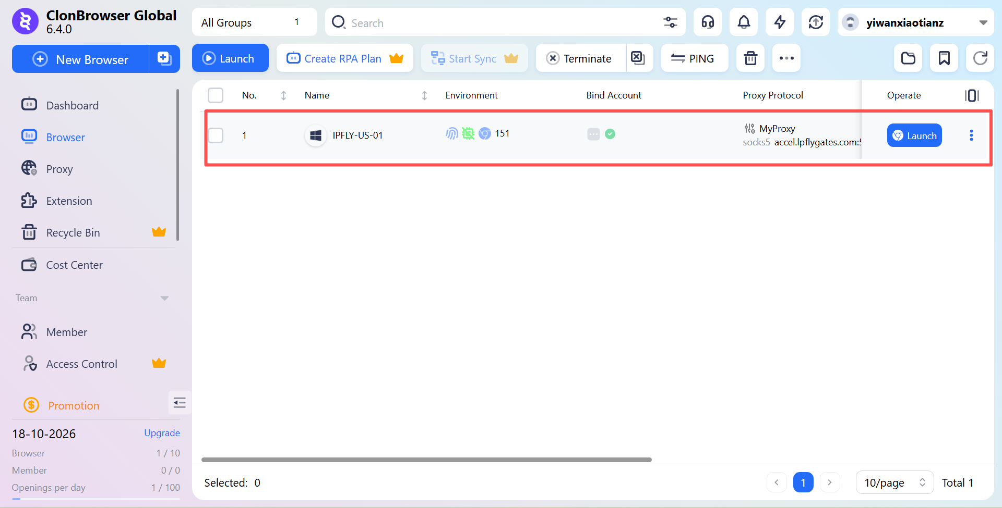Viewport: 1002px width, 508px height.
Task: Select page 1 in pagination
Action: [803, 482]
